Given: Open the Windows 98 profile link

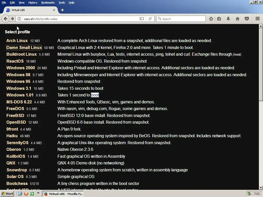Looking at the screenshot, I should pos(18,75).
